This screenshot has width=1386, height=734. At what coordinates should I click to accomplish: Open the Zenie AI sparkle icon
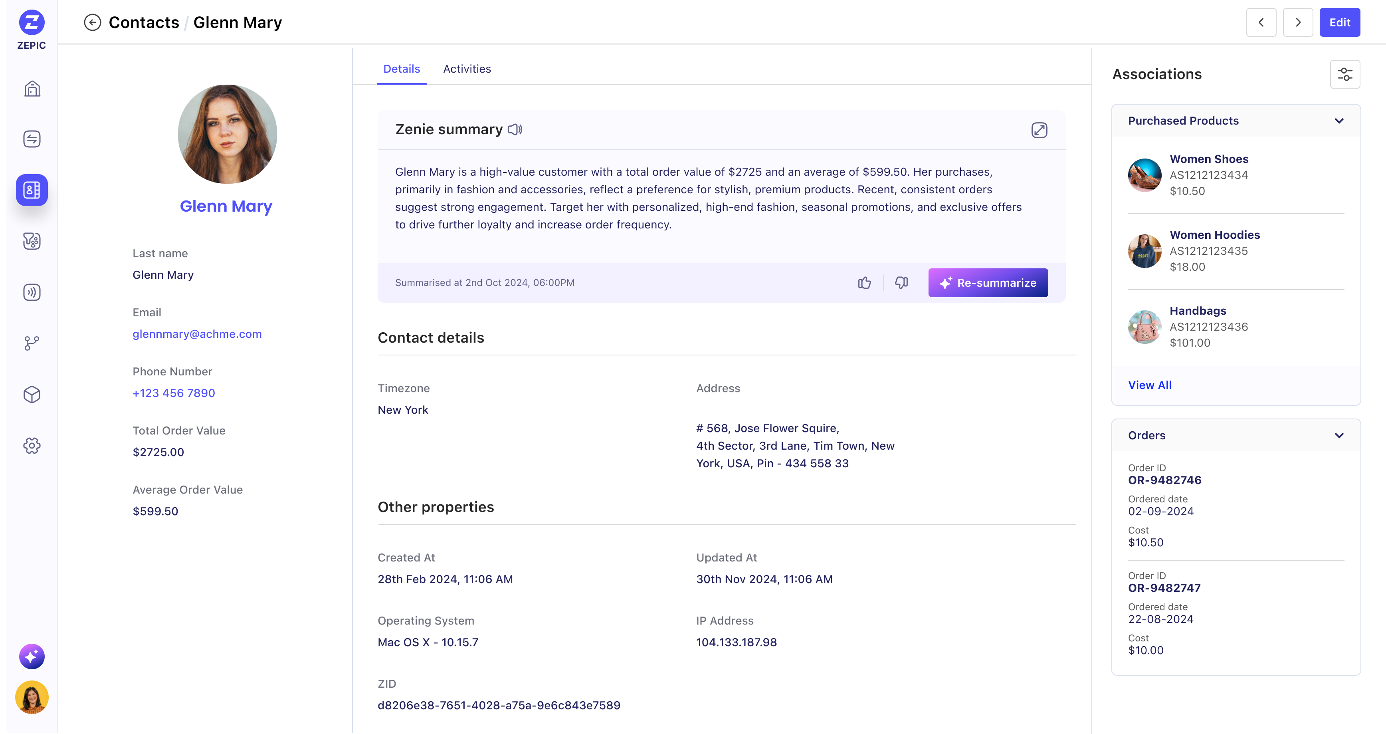click(x=32, y=656)
